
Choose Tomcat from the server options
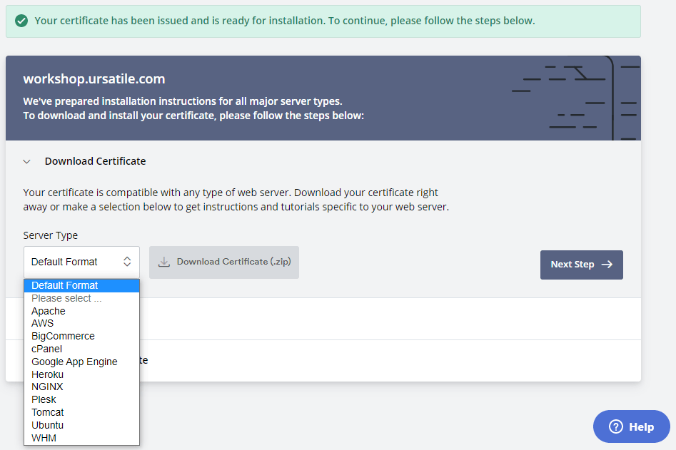coord(47,412)
